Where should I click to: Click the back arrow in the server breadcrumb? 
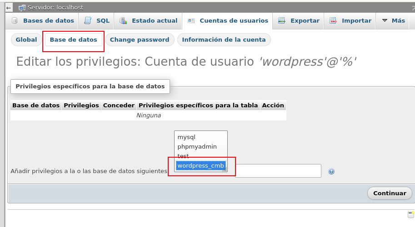click(x=9, y=8)
